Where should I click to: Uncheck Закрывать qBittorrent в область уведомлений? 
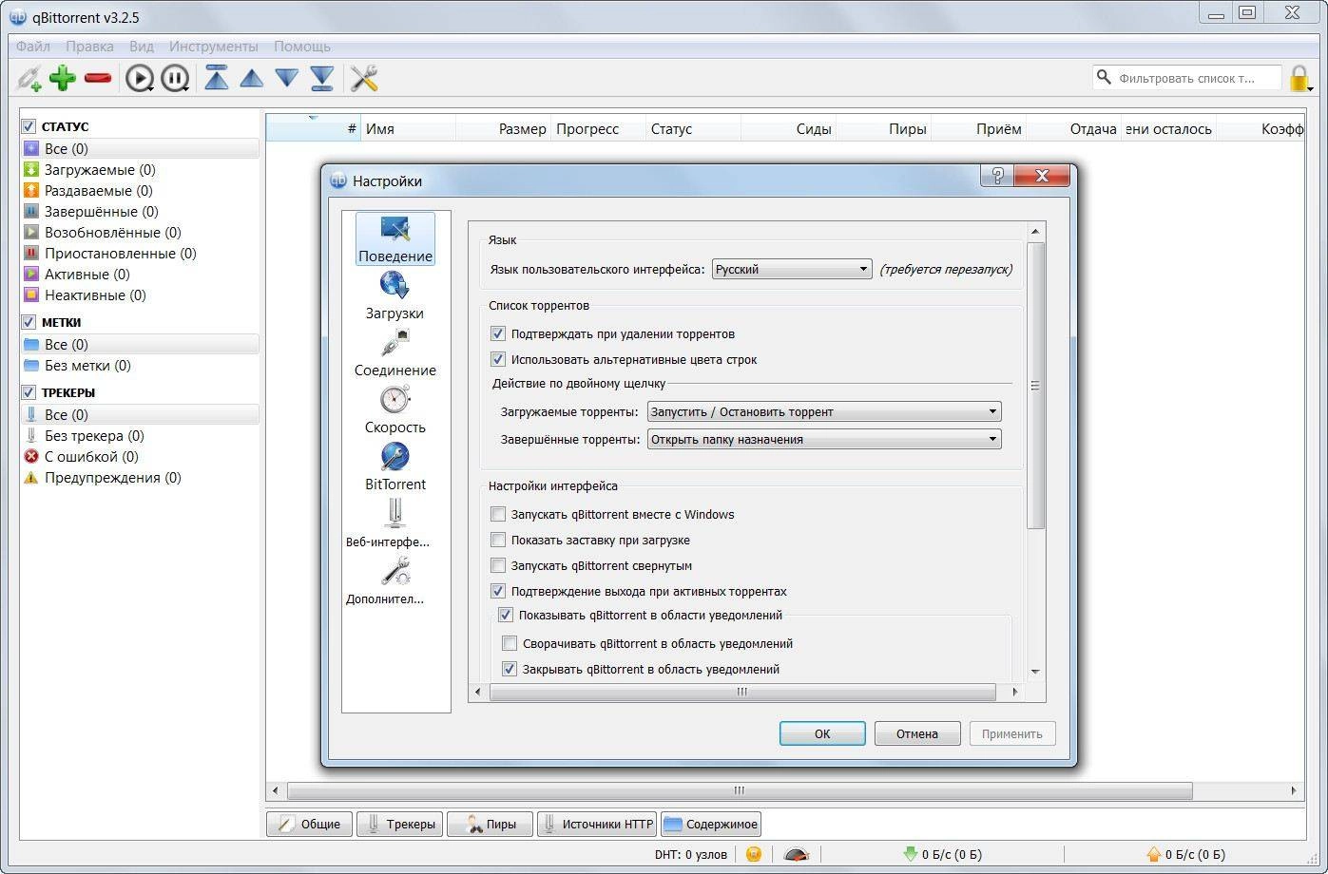(x=509, y=670)
